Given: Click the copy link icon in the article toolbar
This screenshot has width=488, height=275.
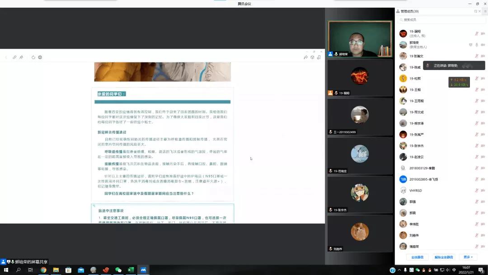Looking at the screenshot, I should (x=14, y=57).
